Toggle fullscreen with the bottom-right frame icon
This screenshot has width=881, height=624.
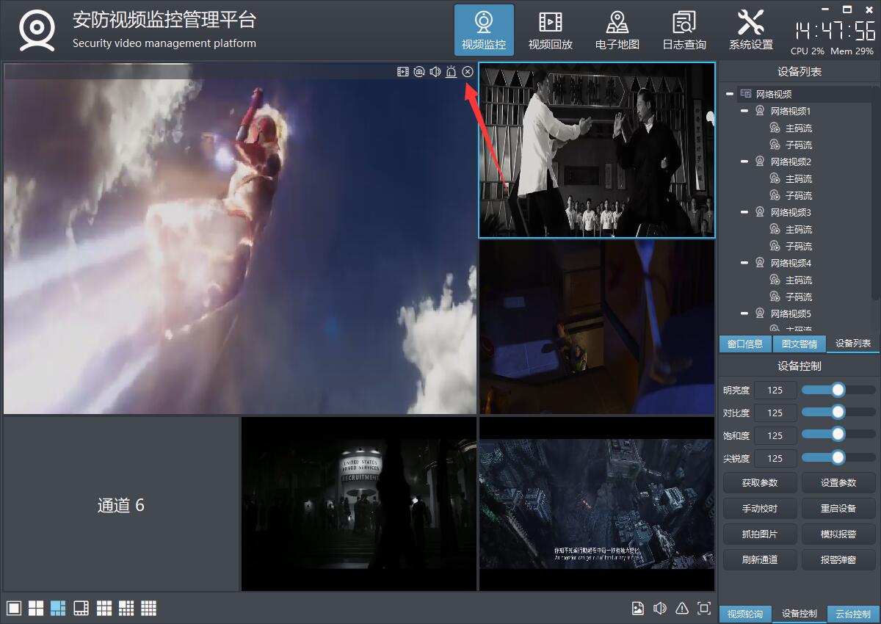click(x=704, y=608)
